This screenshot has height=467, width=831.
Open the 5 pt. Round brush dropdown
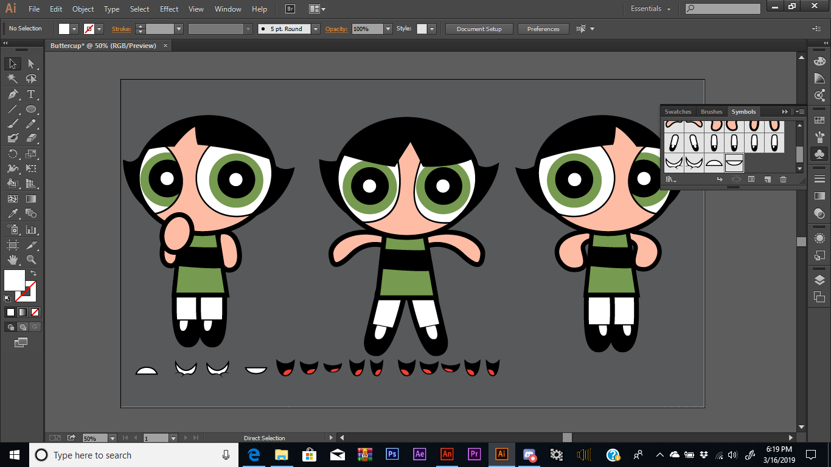[x=316, y=29]
